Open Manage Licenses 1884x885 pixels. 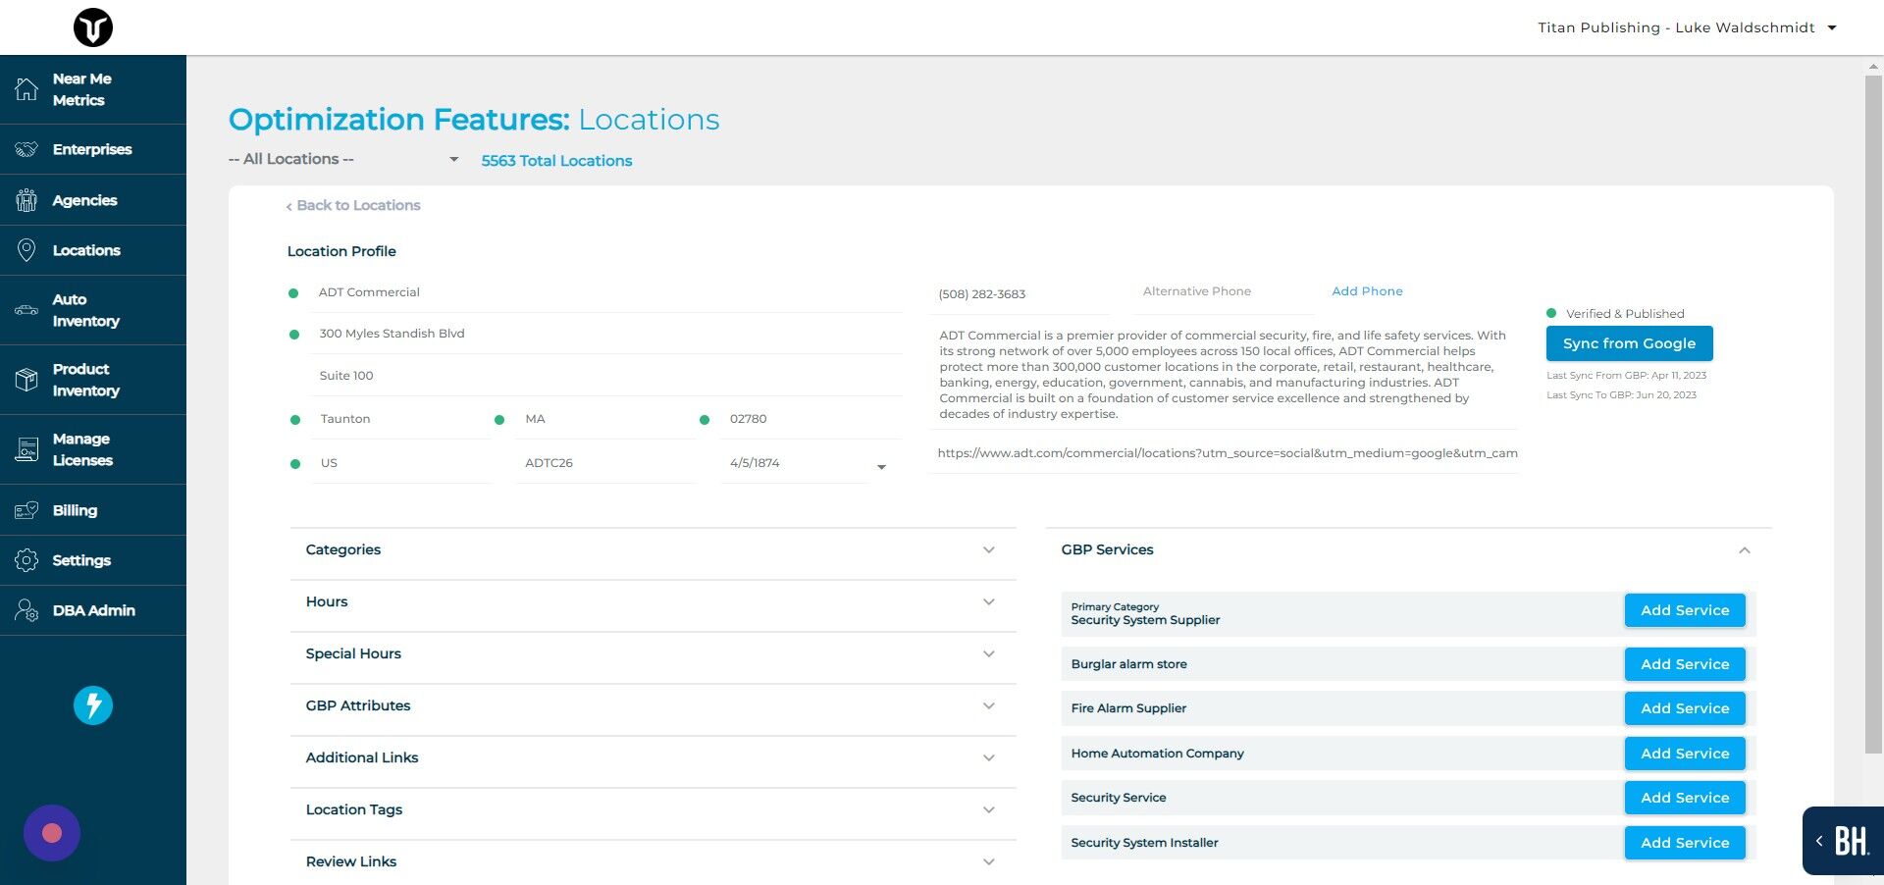81,449
